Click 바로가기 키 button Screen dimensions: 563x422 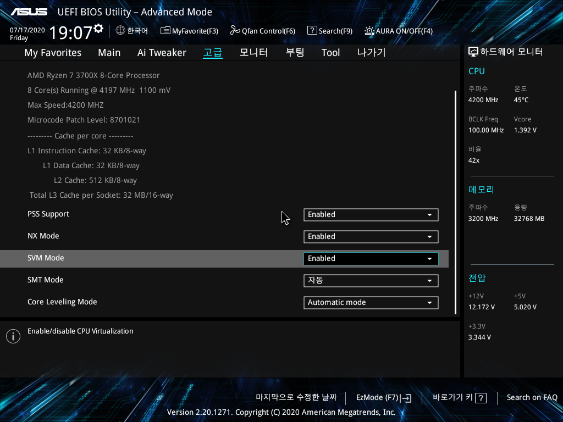(x=453, y=397)
